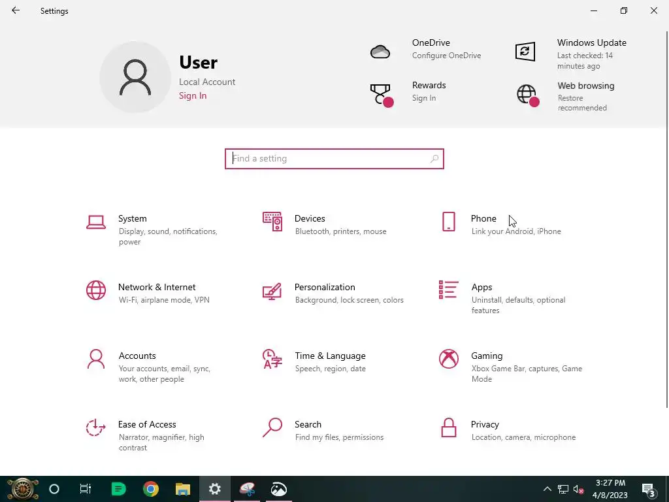
Task: Click the 'Local Account' label
Action: [x=207, y=82]
